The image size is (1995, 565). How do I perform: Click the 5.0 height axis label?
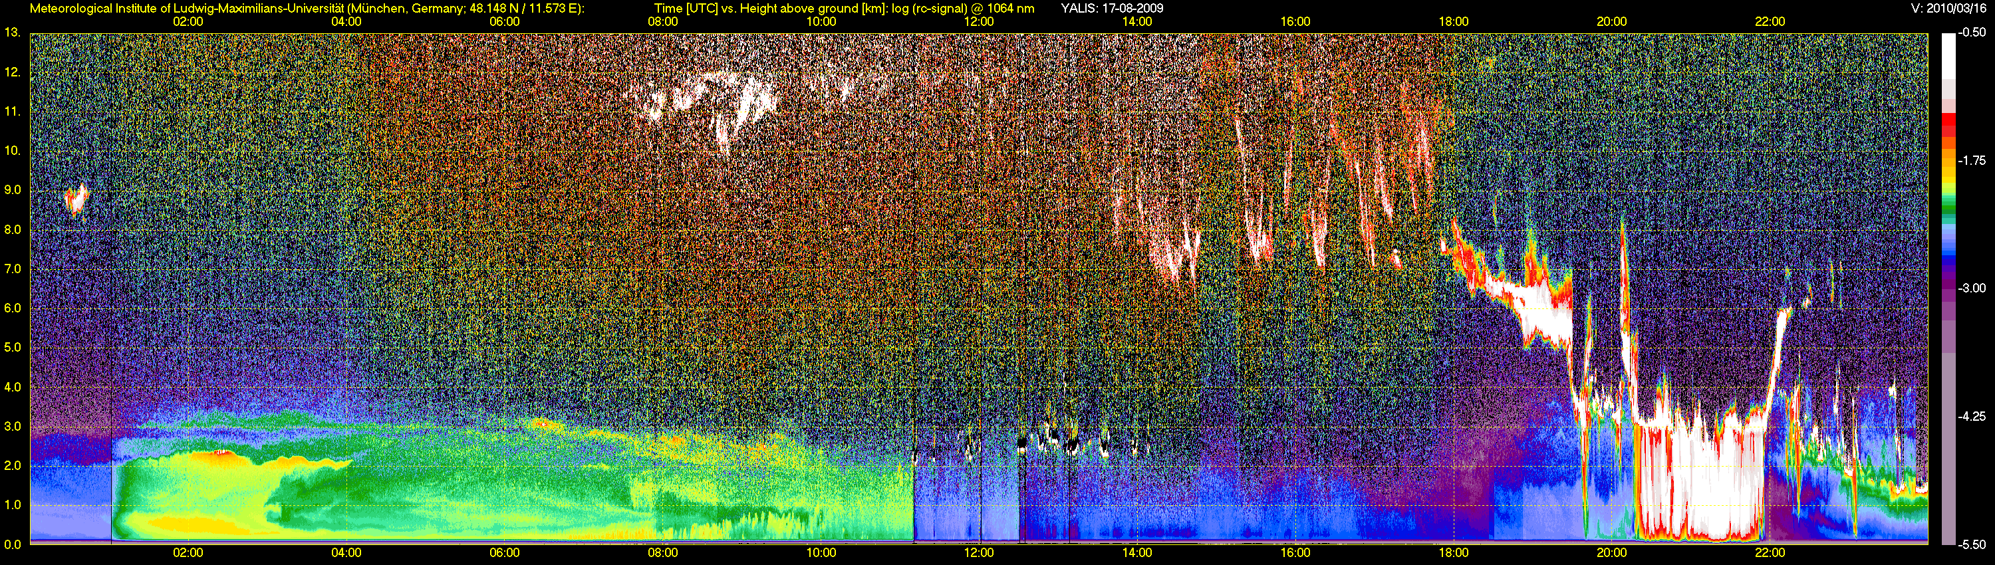11,348
